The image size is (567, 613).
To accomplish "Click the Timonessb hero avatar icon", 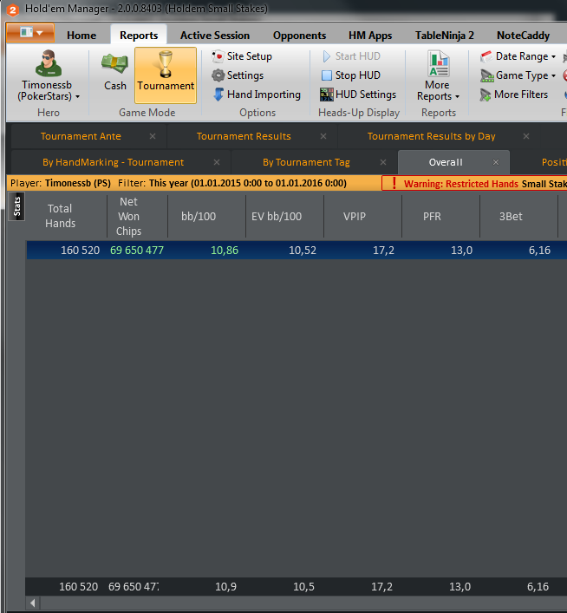I will point(48,63).
